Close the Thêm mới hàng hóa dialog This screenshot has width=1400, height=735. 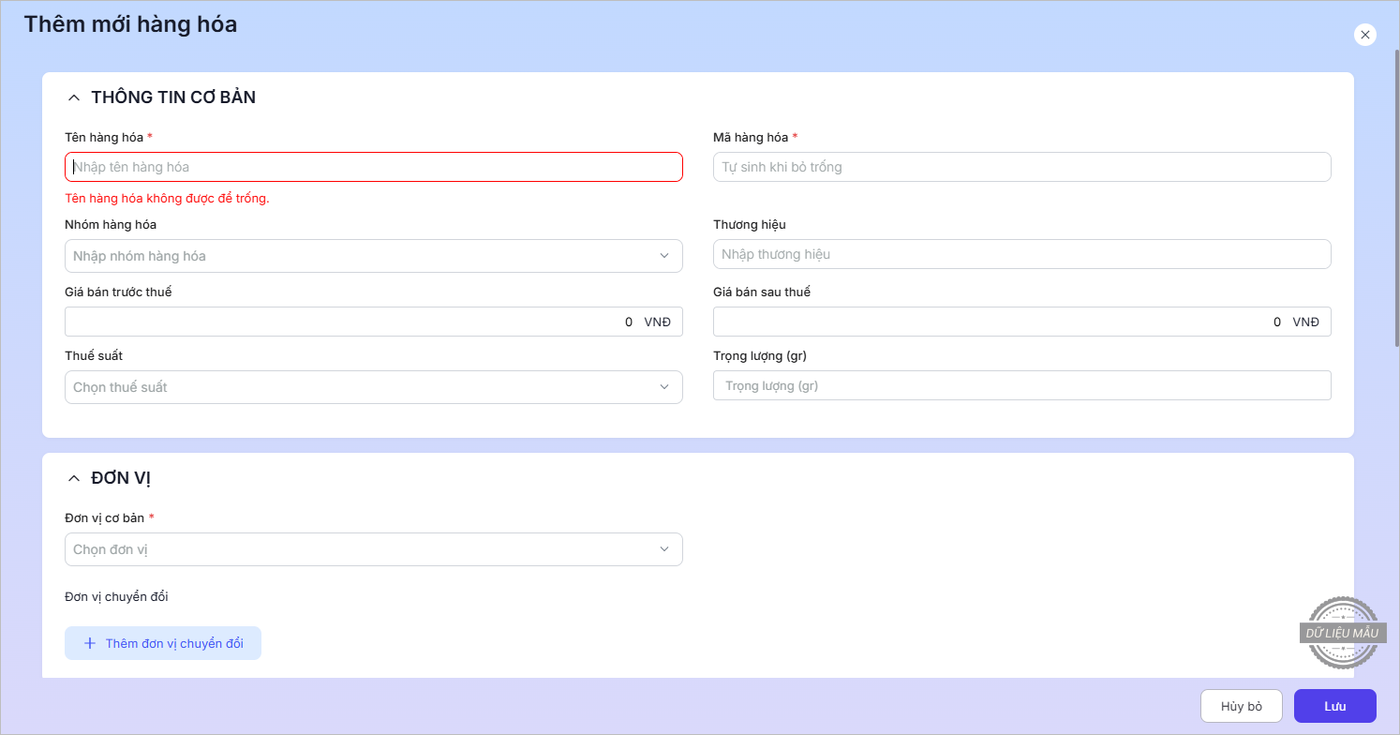1364,35
